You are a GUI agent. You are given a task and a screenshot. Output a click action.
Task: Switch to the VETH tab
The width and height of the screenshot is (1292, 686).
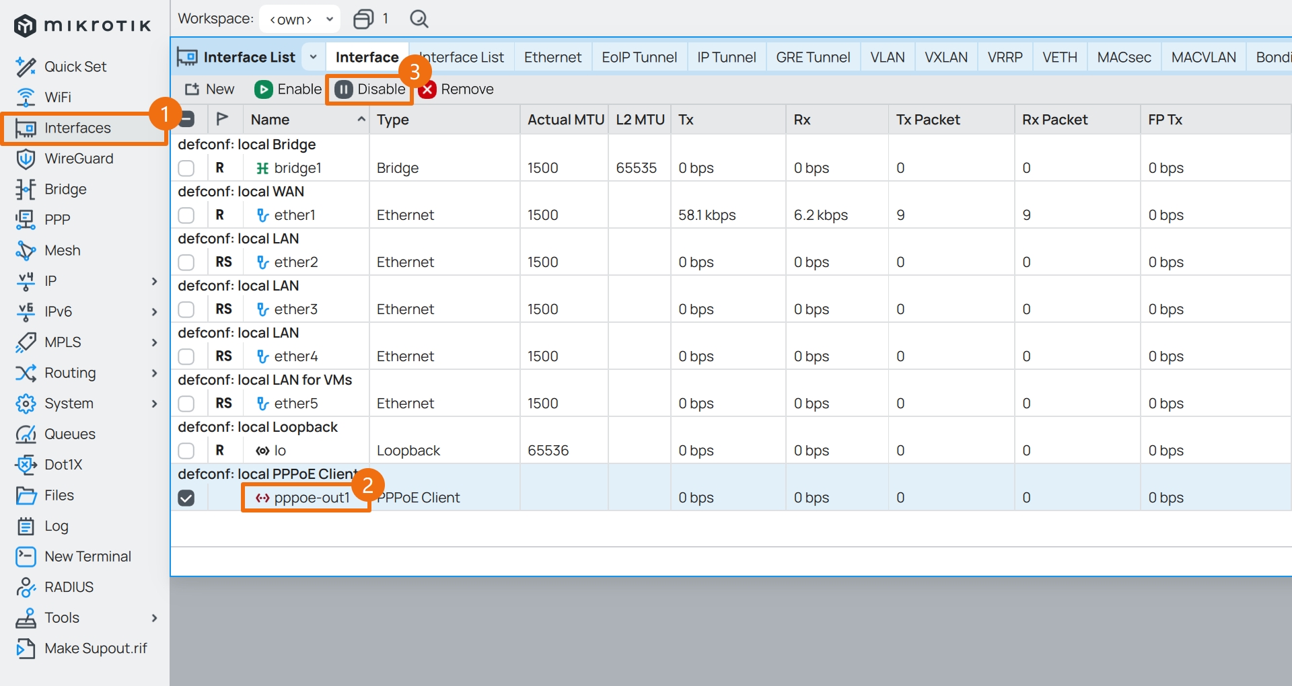pos(1060,57)
